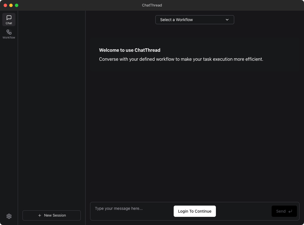
Task: Start a New Session
Action: click(52, 215)
